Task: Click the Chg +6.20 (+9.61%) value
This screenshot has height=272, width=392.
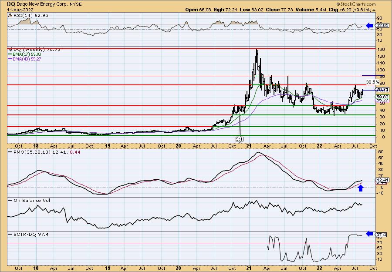Action: click(350, 10)
